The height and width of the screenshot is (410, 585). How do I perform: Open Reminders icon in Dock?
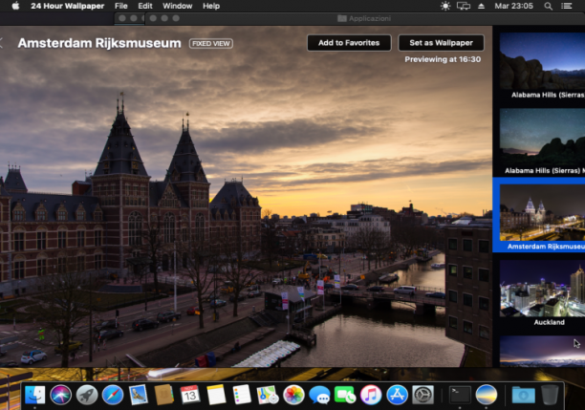pos(242,395)
